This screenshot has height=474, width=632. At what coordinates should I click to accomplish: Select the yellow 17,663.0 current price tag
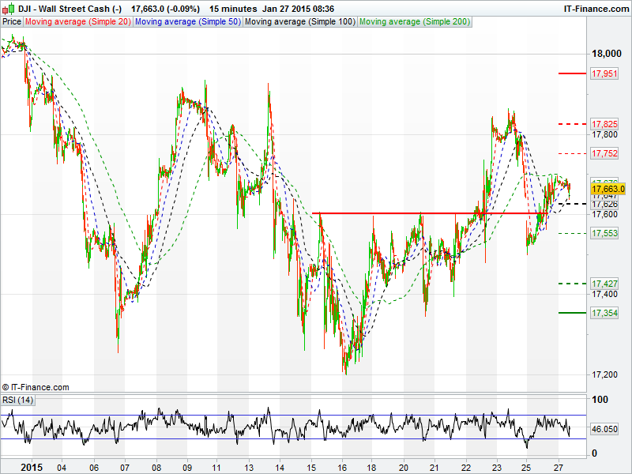pos(608,189)
